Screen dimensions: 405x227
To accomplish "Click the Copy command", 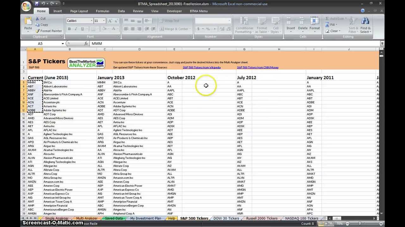I will click(x=41, y=25).
